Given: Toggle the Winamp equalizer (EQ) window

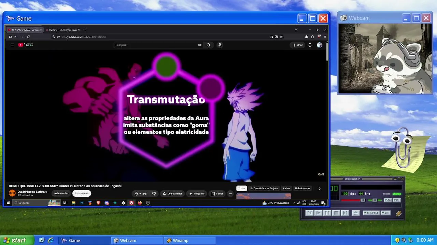Looking at the screenshot, I should 387,200.
